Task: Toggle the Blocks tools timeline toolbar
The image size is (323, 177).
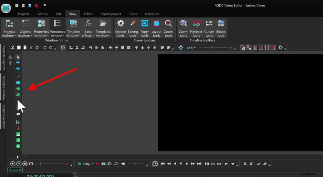Action: click(221, 28)
